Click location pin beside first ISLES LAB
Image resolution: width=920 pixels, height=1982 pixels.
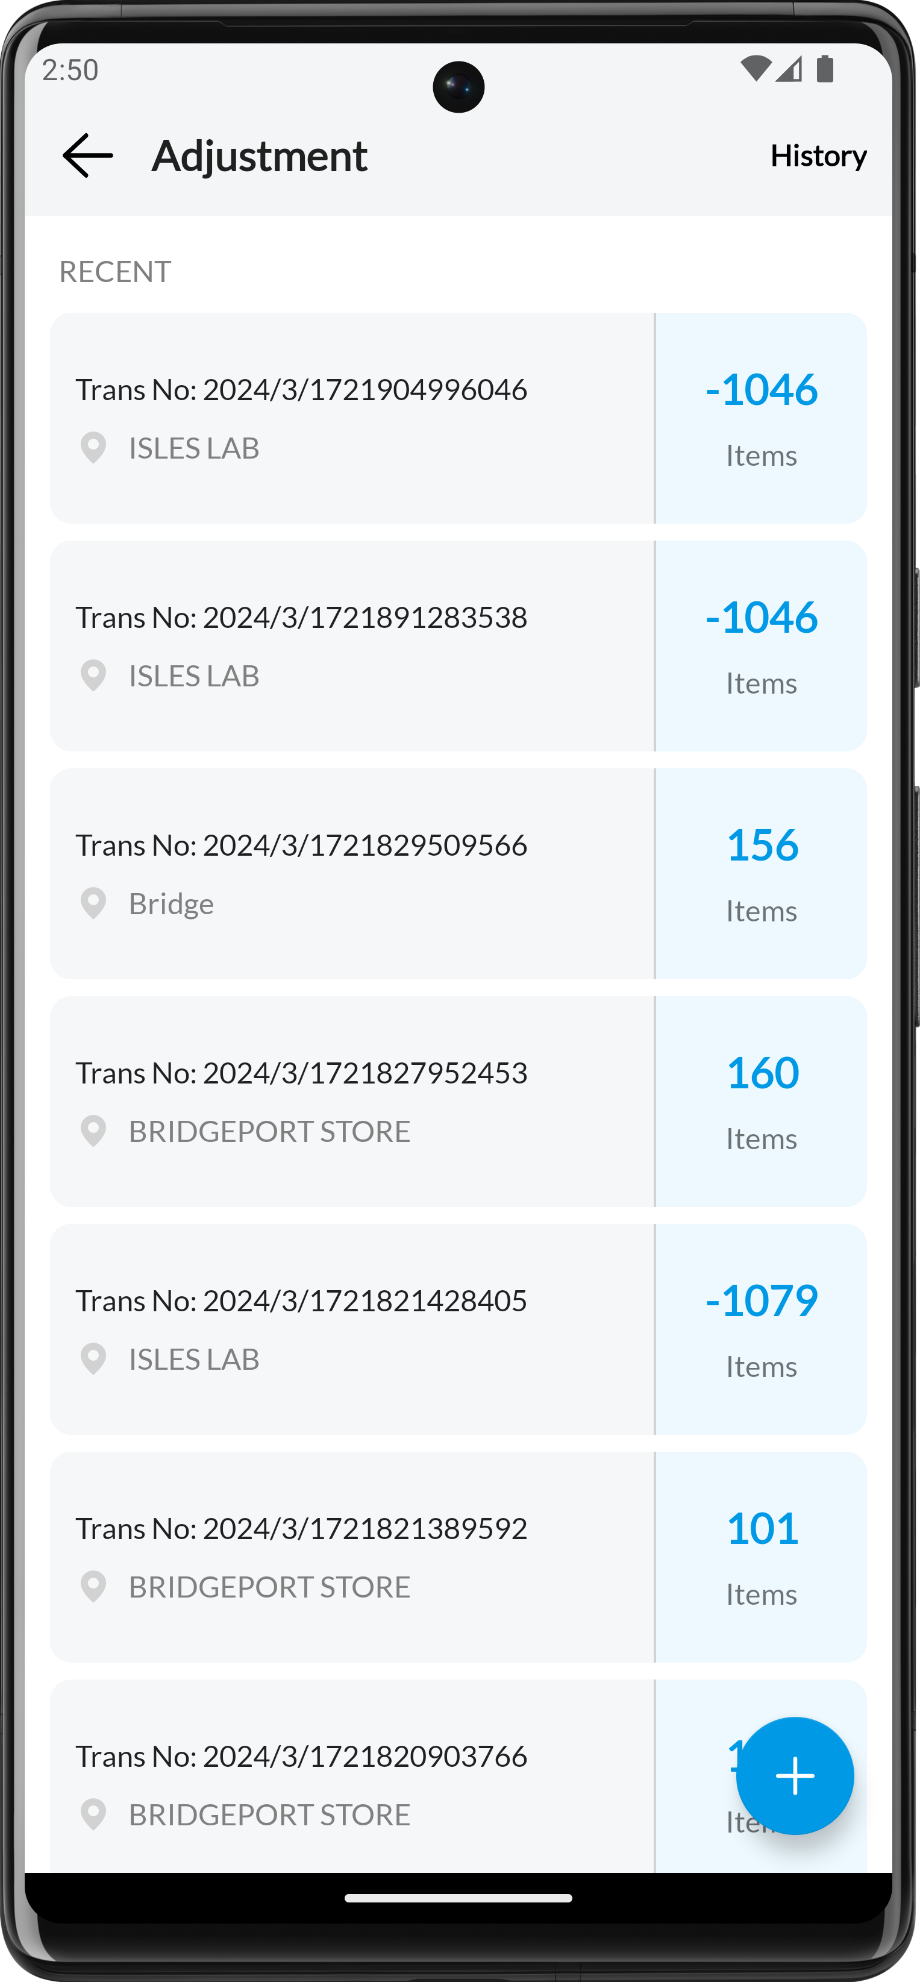94,448
